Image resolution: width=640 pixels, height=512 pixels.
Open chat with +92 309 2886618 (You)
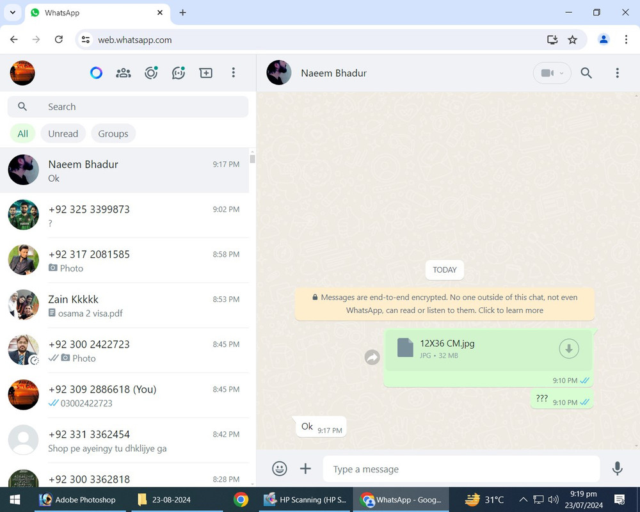click(125, 395)
